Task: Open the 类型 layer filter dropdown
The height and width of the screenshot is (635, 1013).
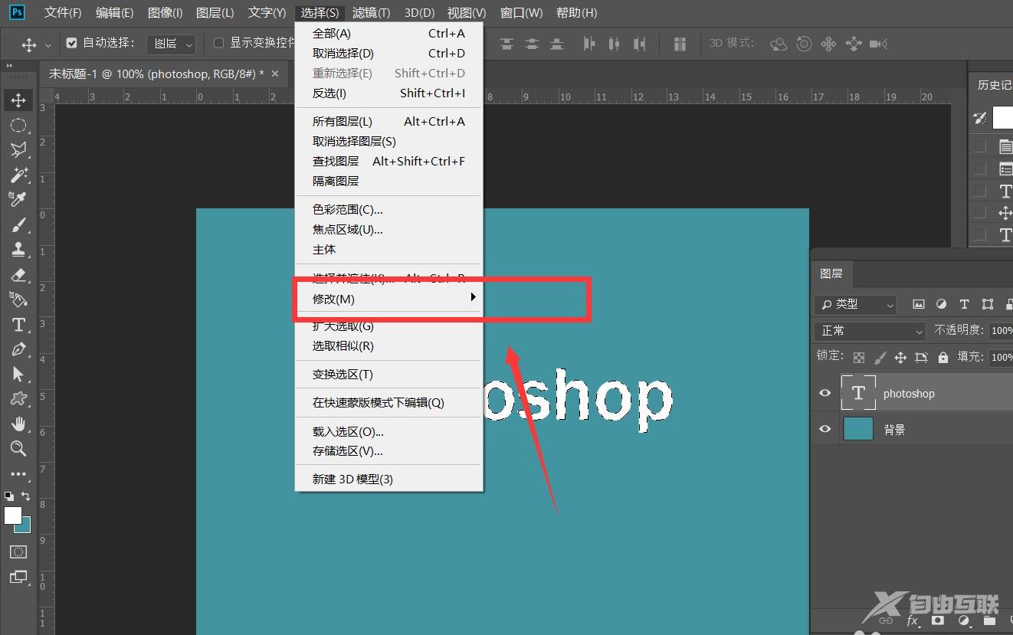Action: [x=856, y=304]
